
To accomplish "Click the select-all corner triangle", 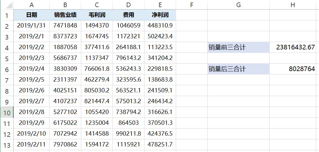I will tap(9, 5).
